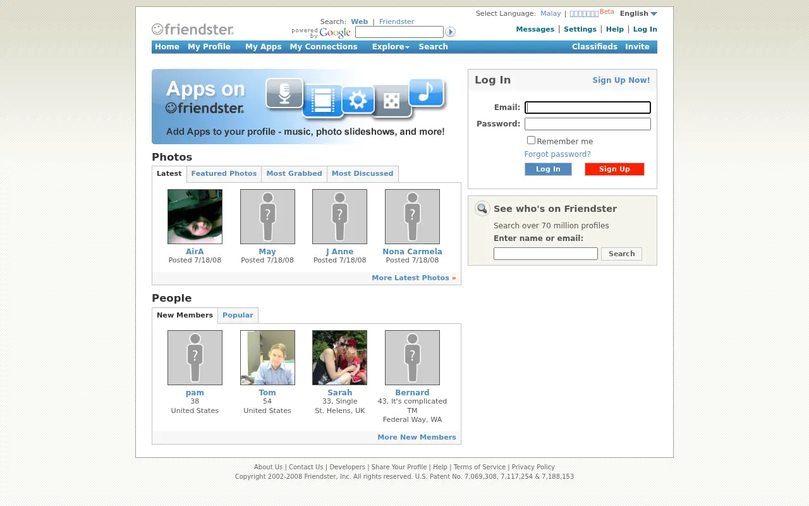Image resolution: width=809 pixels, height=506 pixels.
Task: Open My Connections in navigation bar
Action: point(324,47)
